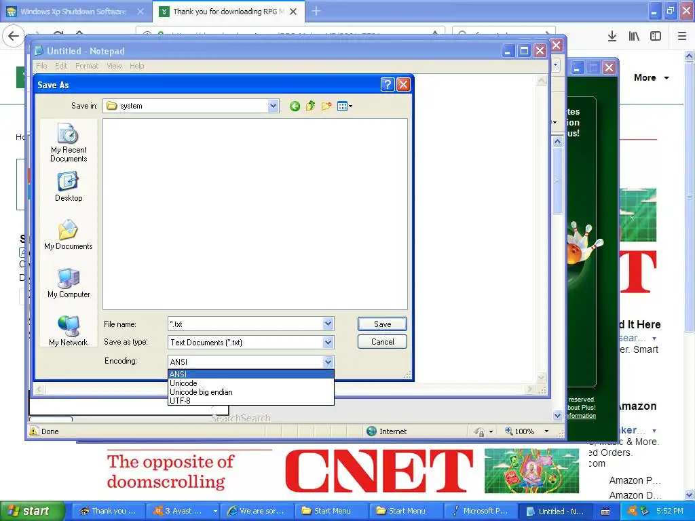
Task: Open a new Firefox tab
Action: coord(316,11)
